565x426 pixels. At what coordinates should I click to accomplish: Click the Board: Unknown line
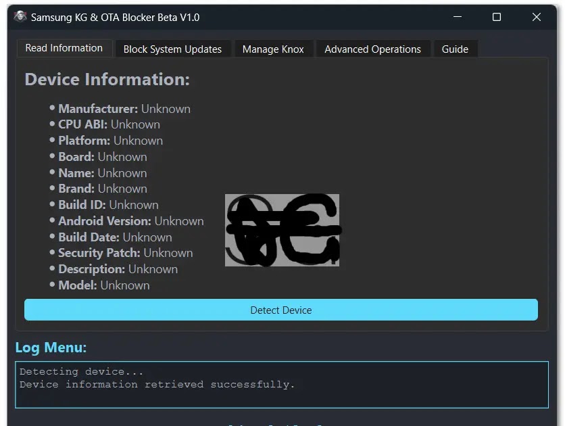click(103, 157)
